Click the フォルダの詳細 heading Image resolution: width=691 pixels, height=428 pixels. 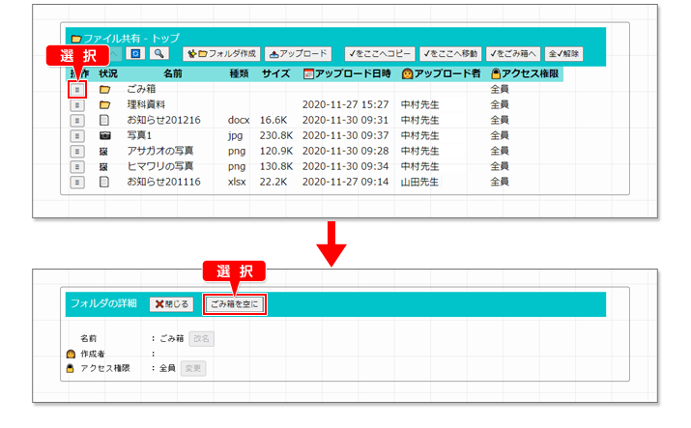coord(103,303)
